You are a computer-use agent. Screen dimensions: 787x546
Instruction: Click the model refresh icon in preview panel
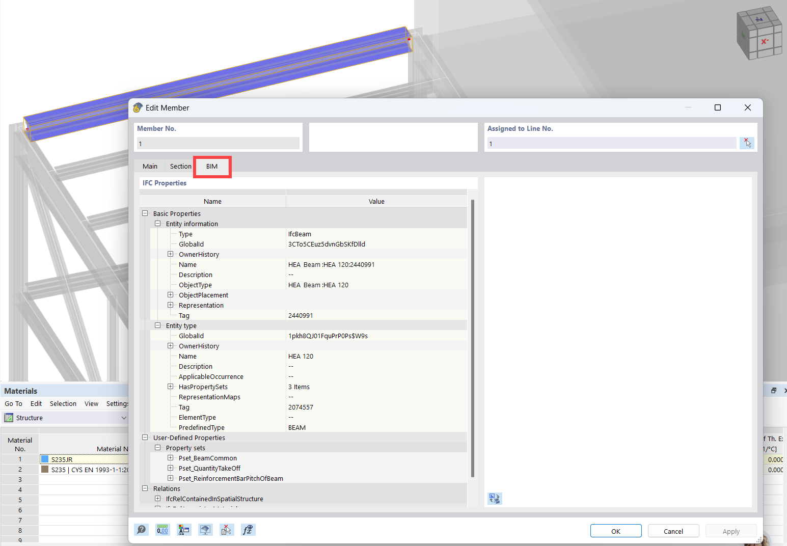(494, 499)
